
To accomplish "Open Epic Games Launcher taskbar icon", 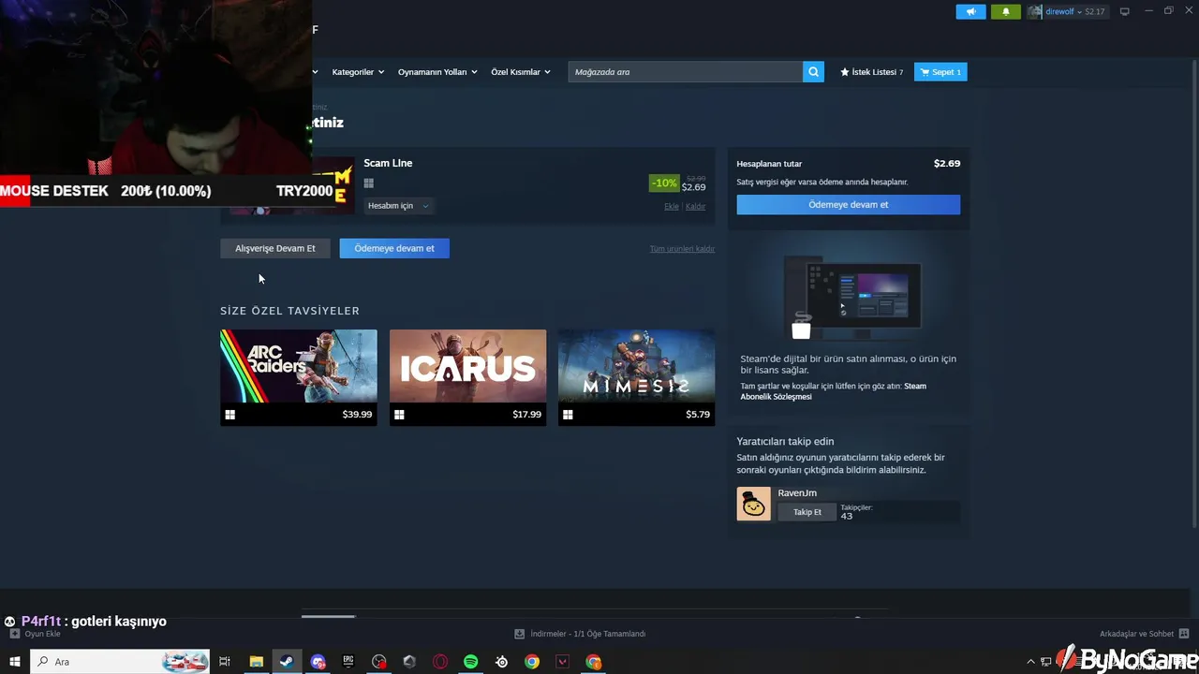I will (348, 662).
